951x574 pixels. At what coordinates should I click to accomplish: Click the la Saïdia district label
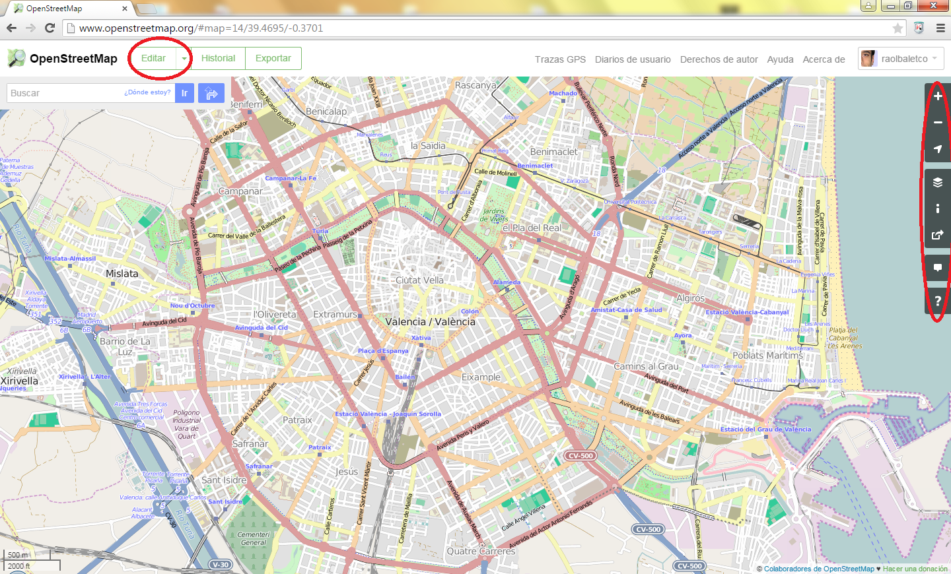pos(428,146)
